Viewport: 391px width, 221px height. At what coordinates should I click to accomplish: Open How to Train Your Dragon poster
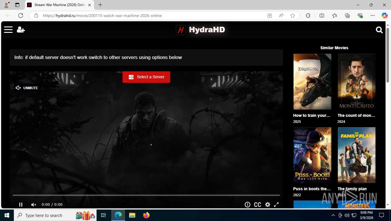coord(312,82)
